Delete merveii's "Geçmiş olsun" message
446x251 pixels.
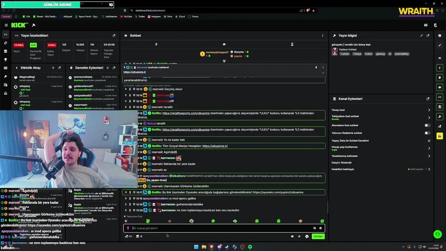tap(126, 89)
